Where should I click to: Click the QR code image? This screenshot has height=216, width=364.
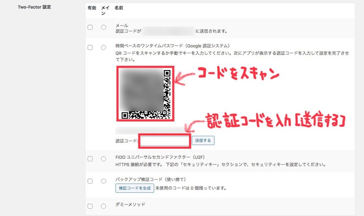click(x=145, y=94)
